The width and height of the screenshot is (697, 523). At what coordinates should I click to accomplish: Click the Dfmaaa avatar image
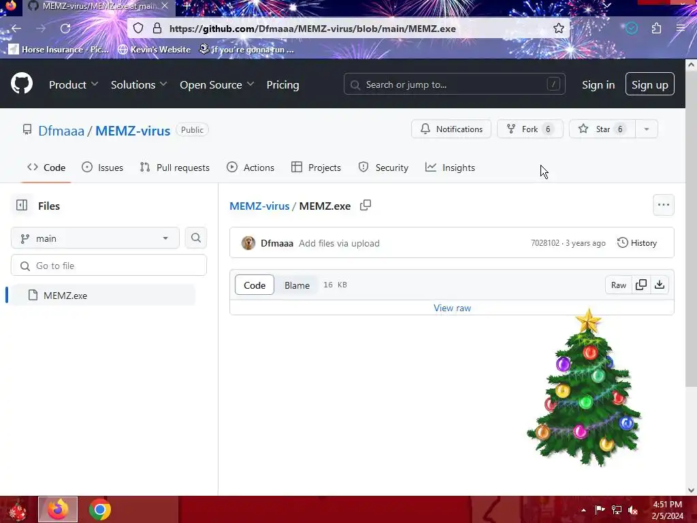click(248, 243)
